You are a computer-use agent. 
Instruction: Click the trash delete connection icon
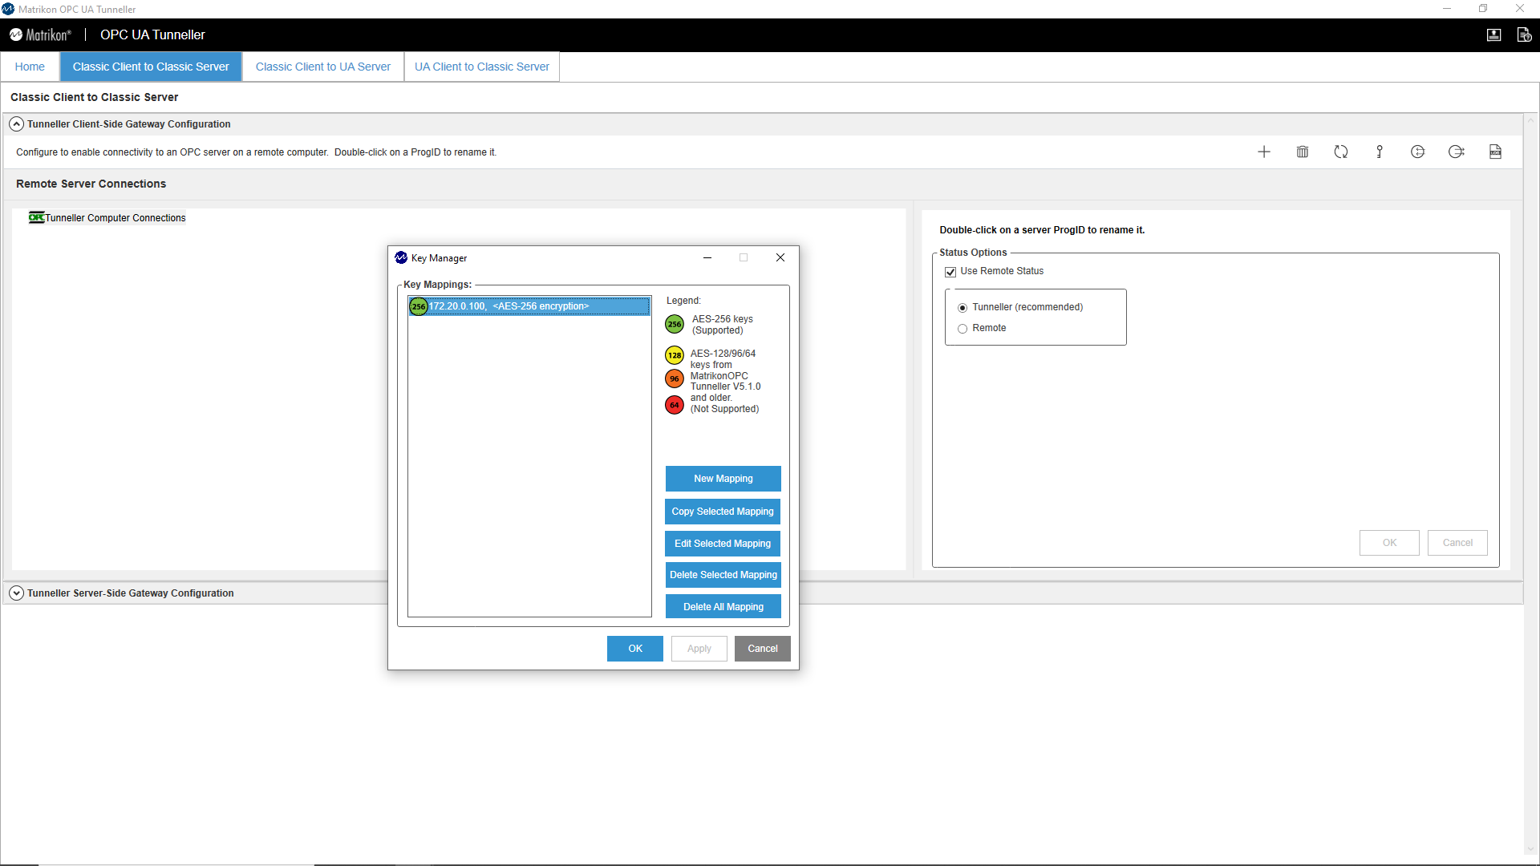point(1303,152)
